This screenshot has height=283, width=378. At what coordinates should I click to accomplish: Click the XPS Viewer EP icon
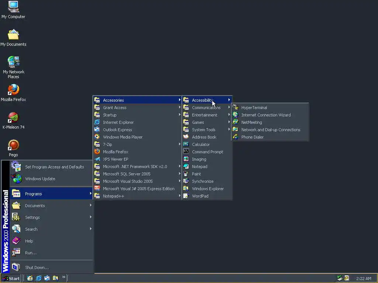97,159
